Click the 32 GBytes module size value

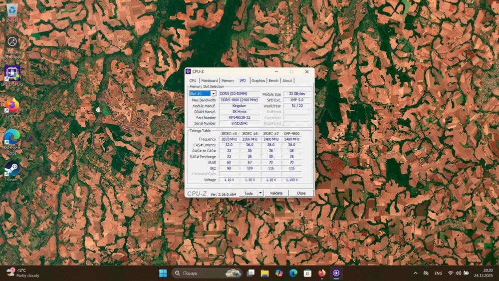click(297, 93)
